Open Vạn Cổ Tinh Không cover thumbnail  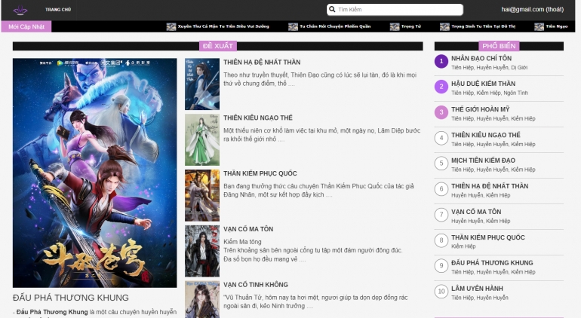202,299
